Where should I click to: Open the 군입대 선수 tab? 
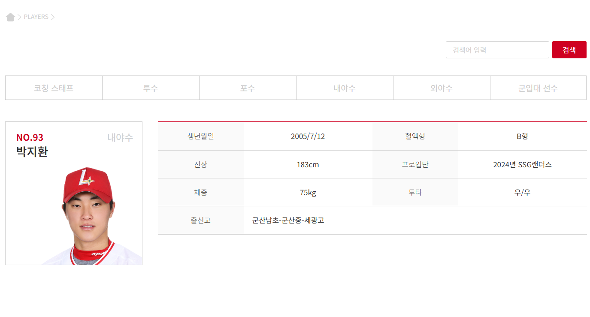click(538, 88)
